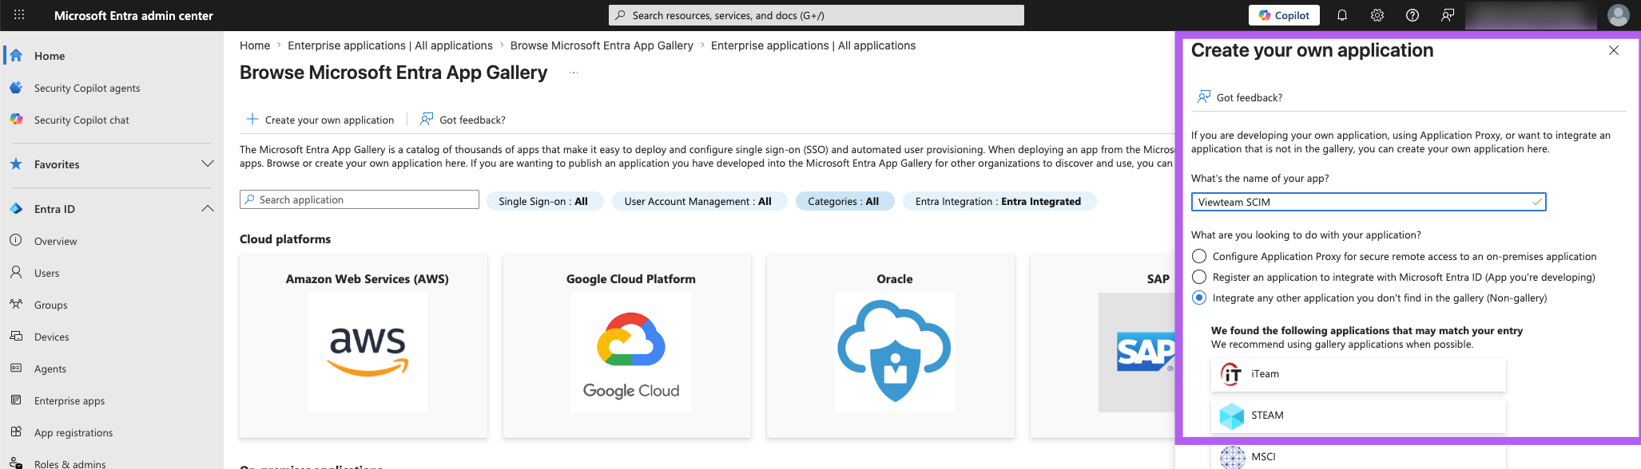Choose the STEAM suggested application

[x=1358, y=416]
